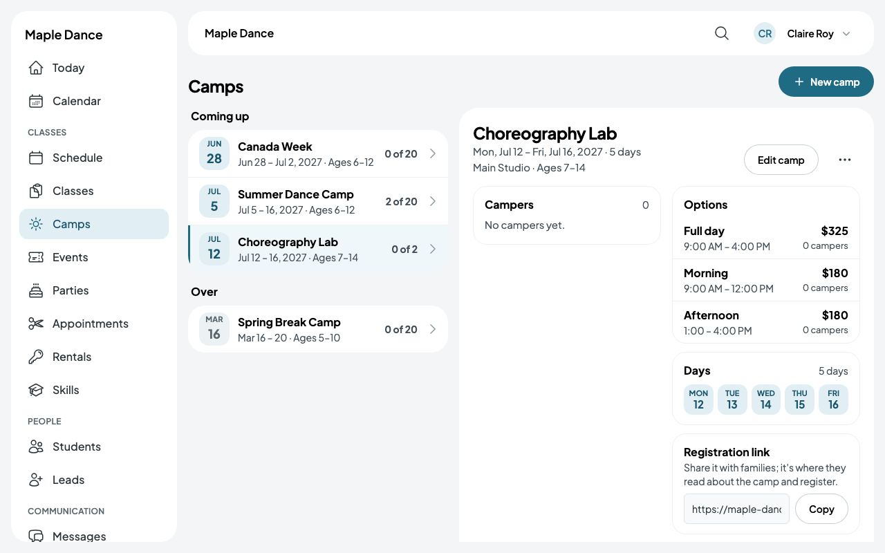
Task: Open the Canada Week row chevron
Action: 433,153
